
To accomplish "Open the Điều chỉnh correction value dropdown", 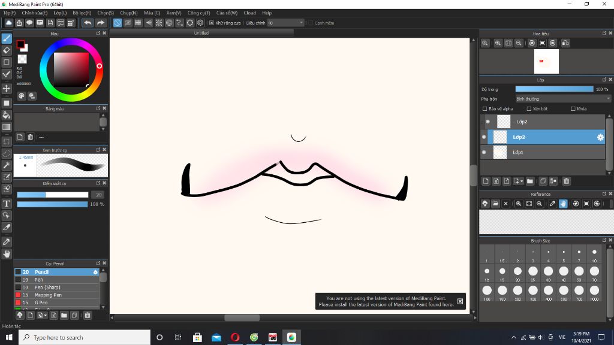I will pos(285,23).
